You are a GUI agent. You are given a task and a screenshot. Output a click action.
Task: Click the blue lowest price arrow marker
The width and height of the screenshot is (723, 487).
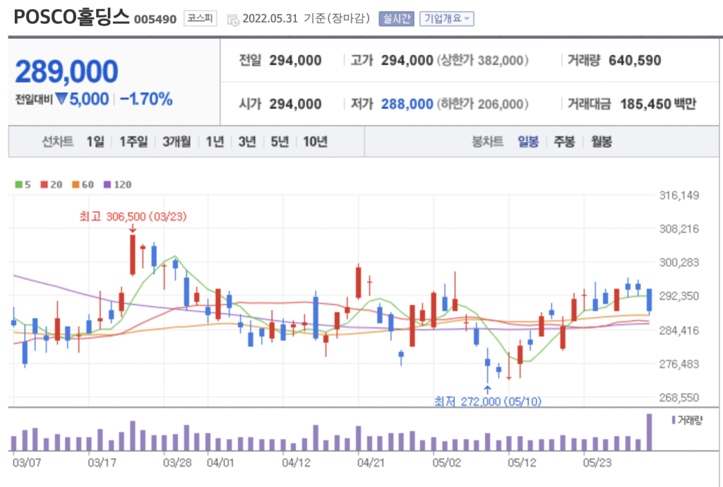487,389
